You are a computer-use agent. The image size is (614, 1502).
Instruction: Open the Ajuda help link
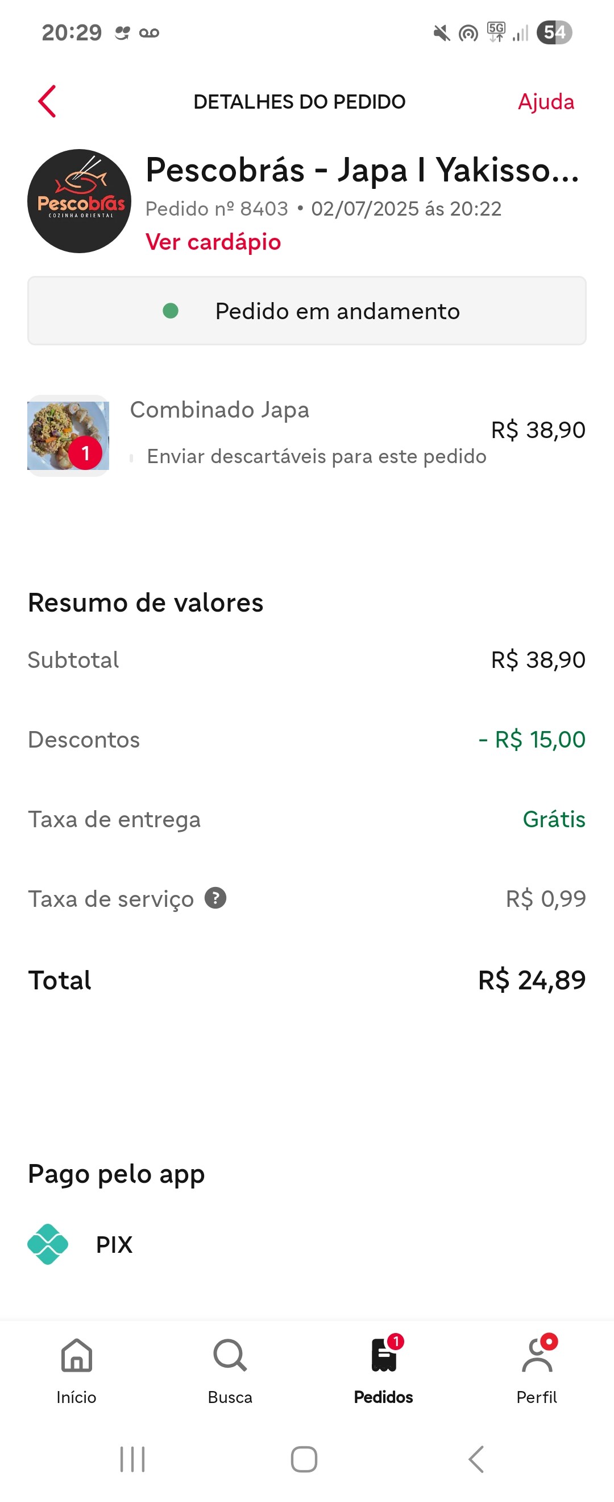pyautogui.click(x=546, y=102)
